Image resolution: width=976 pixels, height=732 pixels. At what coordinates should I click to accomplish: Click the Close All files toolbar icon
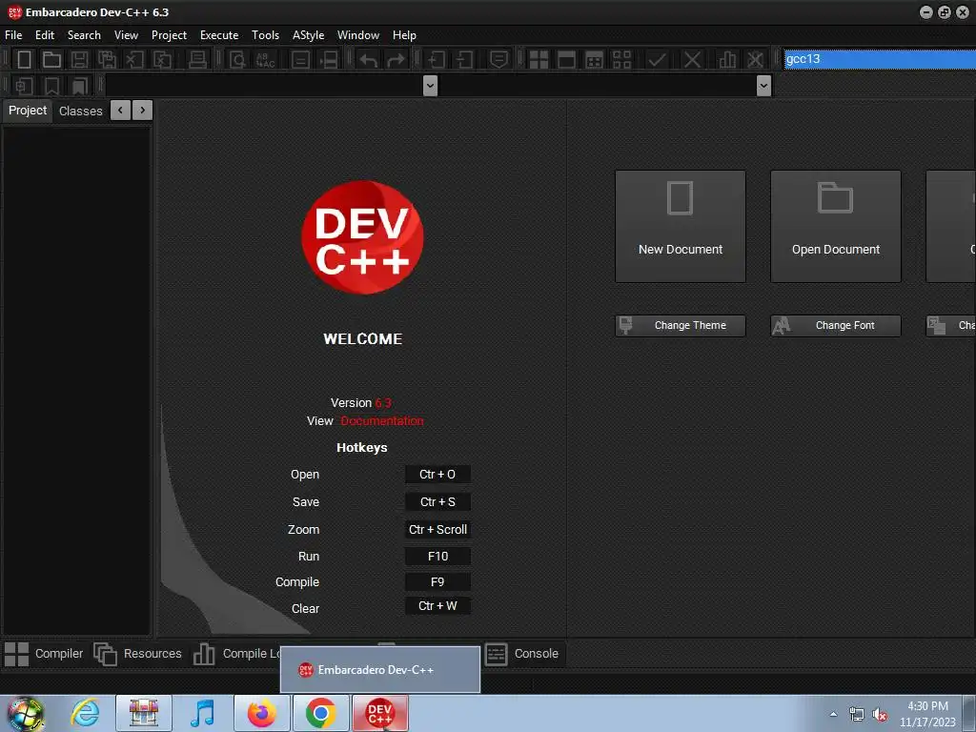tap(162, 60)
